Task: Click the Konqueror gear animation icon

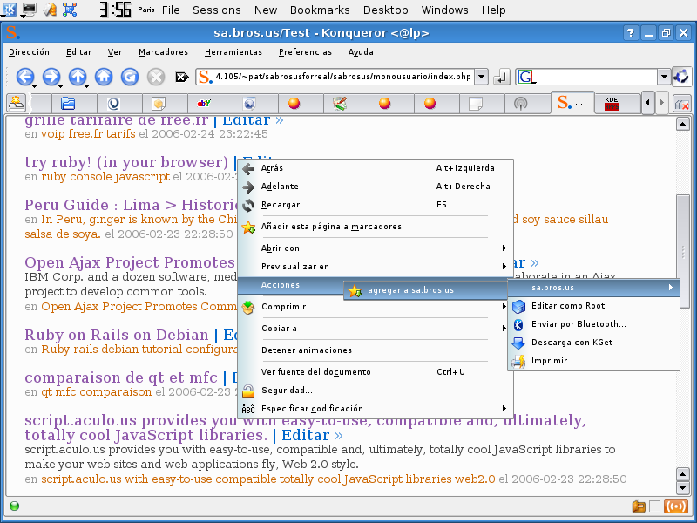Action: [x=681, y=77]
